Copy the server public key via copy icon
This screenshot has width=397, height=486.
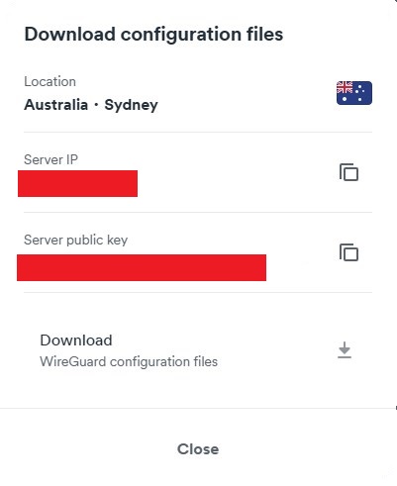pyautogui.click(x=348, y=252)
